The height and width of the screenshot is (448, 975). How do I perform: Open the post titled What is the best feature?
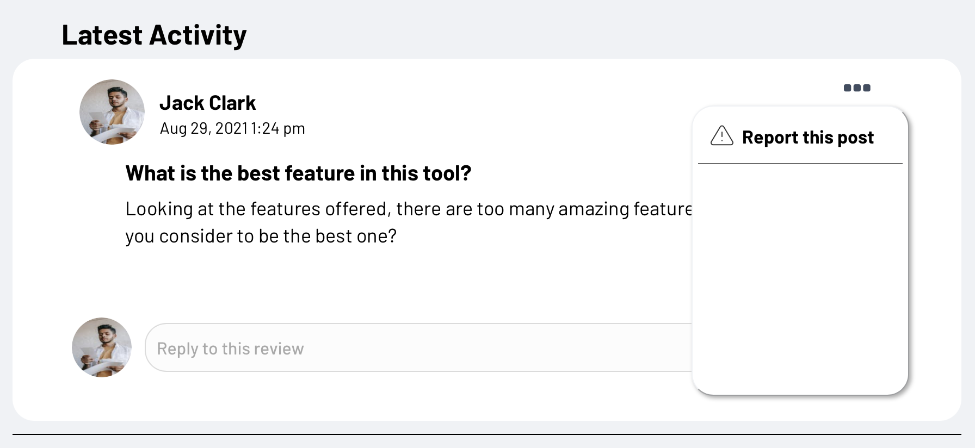pyautogui.click(x=298, y=173)
